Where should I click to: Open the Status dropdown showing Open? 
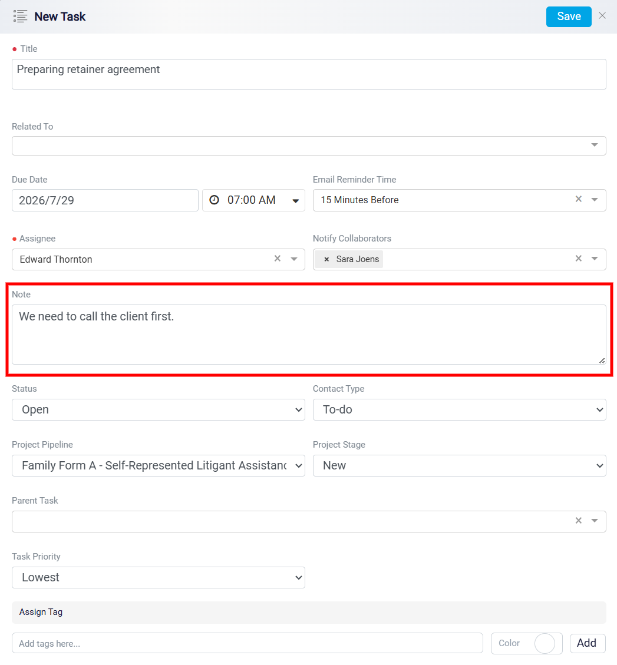click(x=159, y=410)
